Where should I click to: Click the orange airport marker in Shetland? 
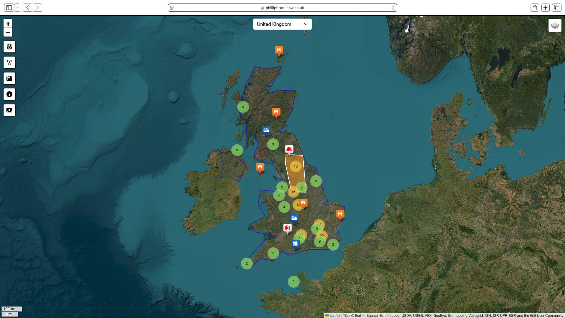[x=279, y=50]
